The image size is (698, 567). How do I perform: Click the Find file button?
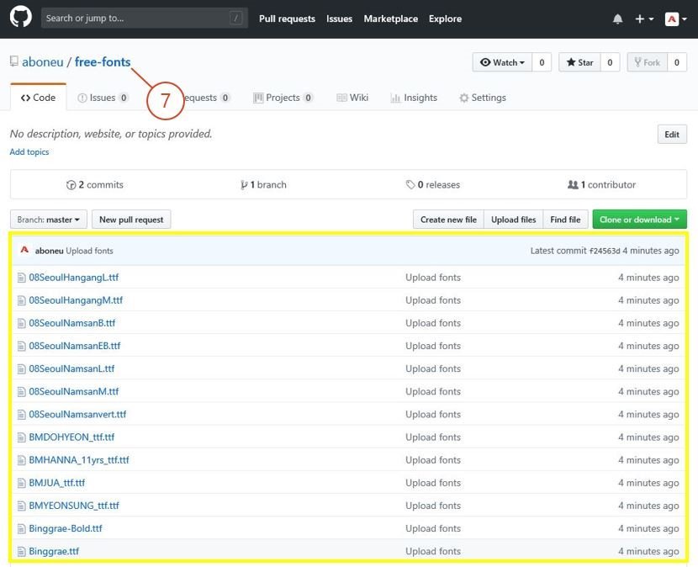[565, 220]
